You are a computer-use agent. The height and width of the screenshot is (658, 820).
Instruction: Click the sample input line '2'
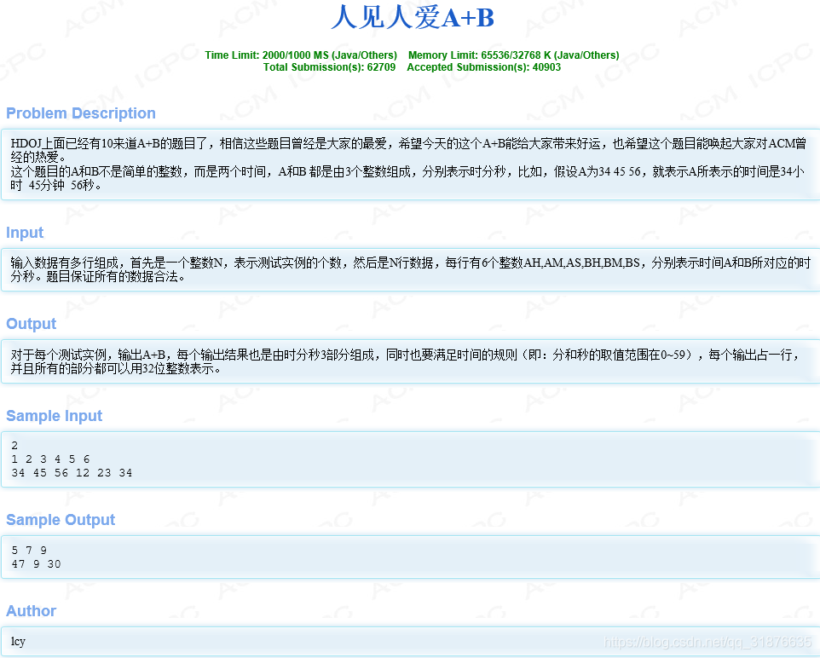pos(14,446)
